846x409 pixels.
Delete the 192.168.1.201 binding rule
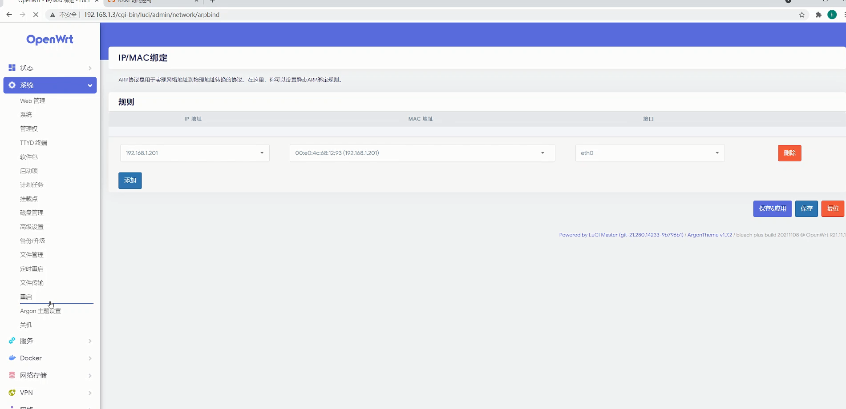789,153
